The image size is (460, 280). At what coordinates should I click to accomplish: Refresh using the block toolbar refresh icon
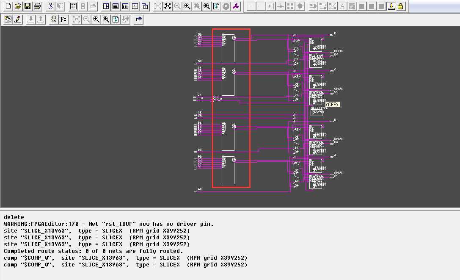coord(115,19)
